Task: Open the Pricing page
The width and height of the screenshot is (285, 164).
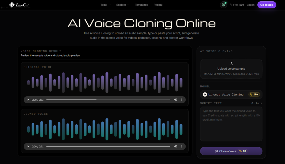Action: click(x=158, y=5)
